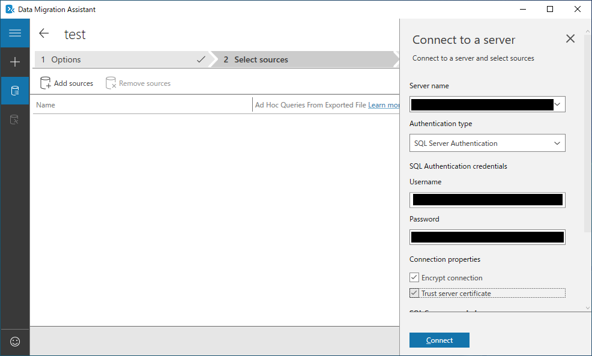The height and width of the screenshot is (356, 592).
Task: Click the SQL Authentication credentials label
Action: coord(458,166)
